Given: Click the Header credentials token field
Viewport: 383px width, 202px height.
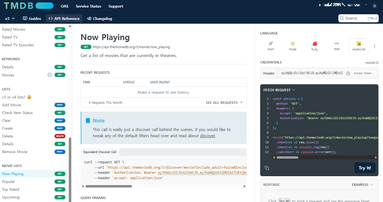Looking at the screenshot, I should click(x=312, y=73).
